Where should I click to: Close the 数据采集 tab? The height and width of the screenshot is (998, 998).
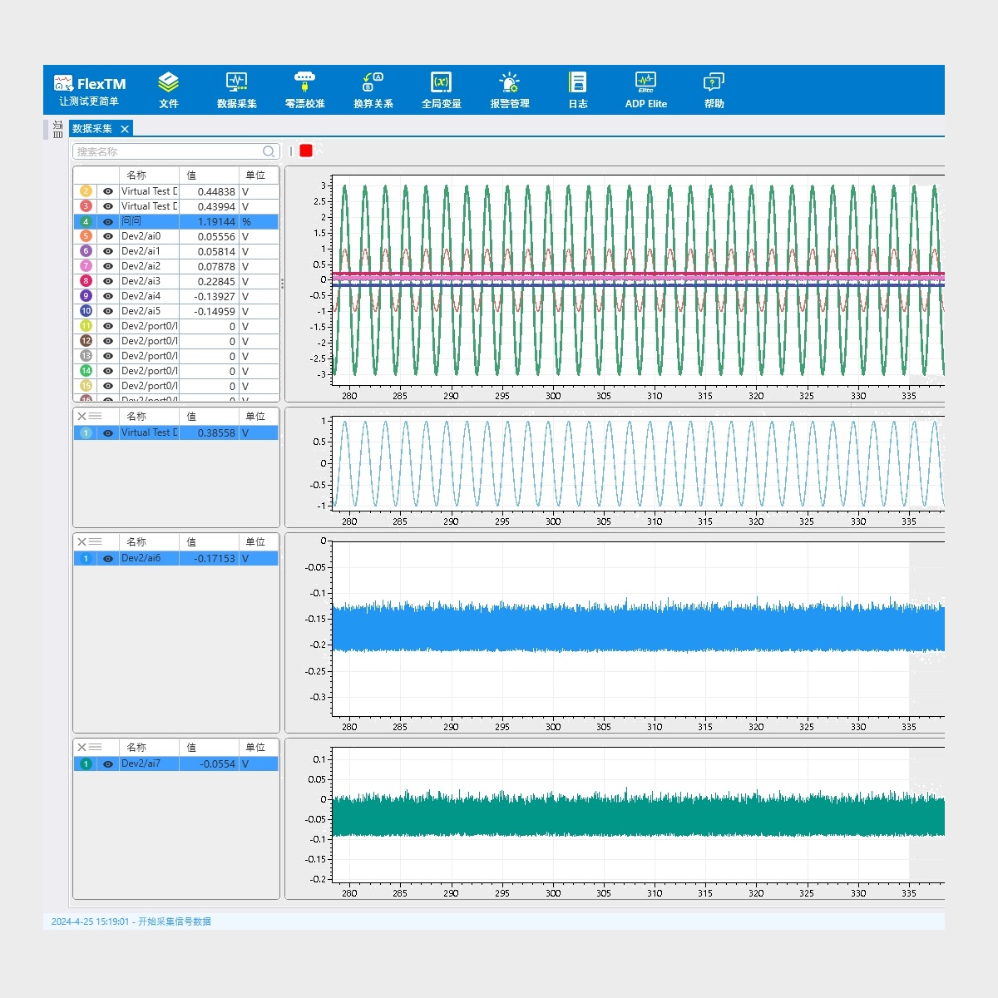pos(125,129)
